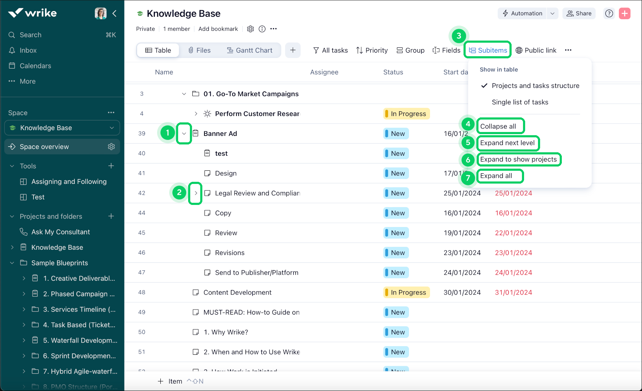The height and width of the screenshot is (391, 642).
Task: Open the Group options
Action: tap(410, 50)
